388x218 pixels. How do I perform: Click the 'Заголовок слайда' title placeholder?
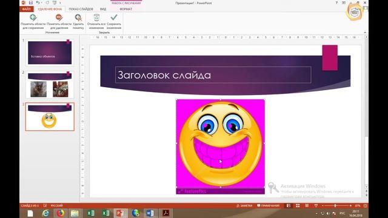pyautogui.click(x=213, y=75)
